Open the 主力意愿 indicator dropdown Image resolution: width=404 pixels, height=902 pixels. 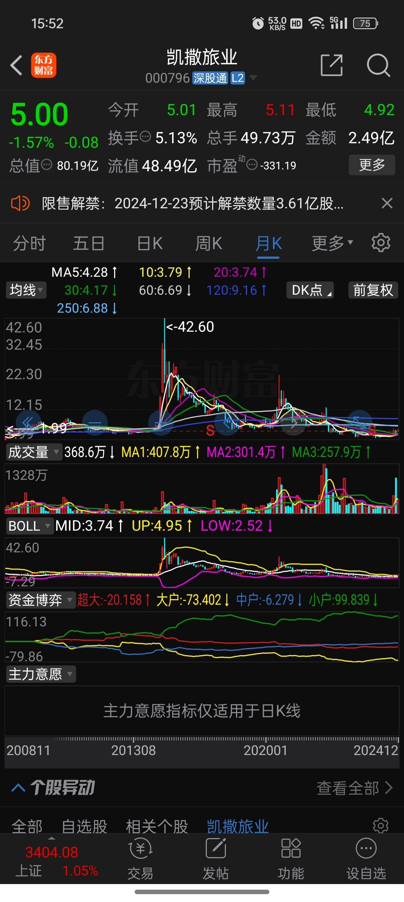40,674
